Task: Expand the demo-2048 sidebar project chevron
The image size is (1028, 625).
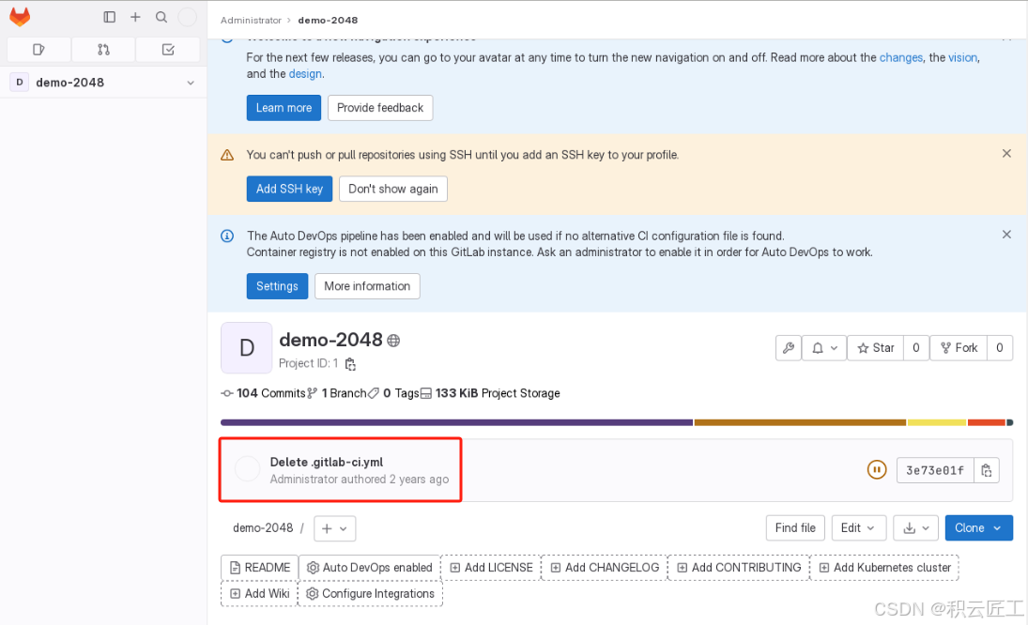Action: coord(191,83)
